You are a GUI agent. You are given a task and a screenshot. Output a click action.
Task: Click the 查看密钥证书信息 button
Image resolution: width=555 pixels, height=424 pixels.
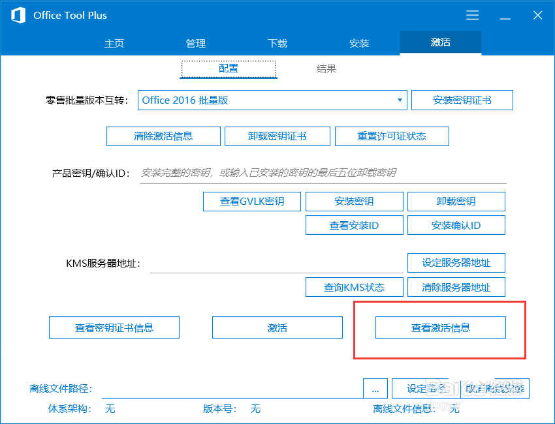tap(114, 327)
